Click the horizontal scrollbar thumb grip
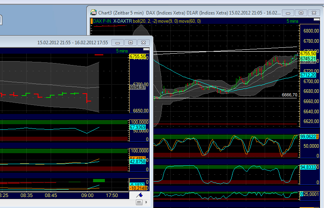Image resolution: width=324 pixels, height=208 pixels. [139, 203]
